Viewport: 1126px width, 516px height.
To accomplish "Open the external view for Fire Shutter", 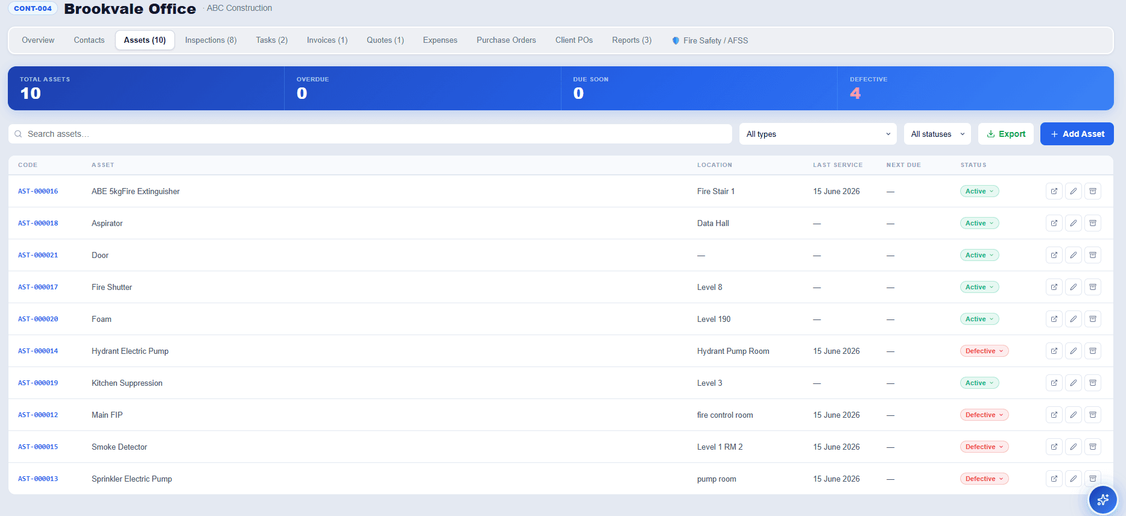I will (1054, 287).
